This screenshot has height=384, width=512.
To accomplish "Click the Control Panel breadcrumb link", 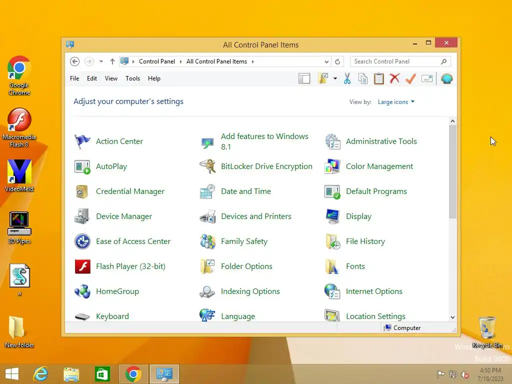I will click(156, 61).
